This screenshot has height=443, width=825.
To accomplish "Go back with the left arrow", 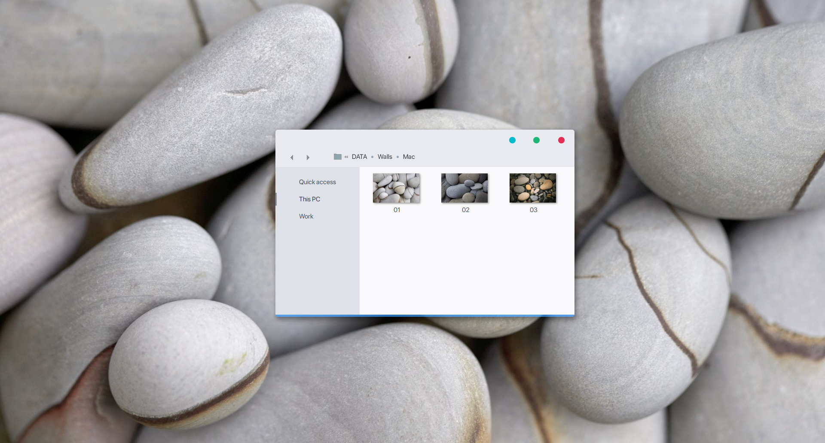I will tap(292, 158).
